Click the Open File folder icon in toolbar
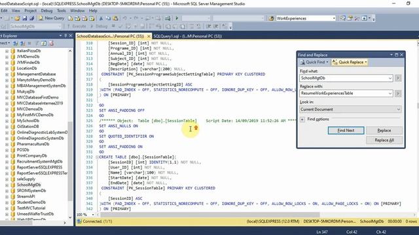 [18, 18]
